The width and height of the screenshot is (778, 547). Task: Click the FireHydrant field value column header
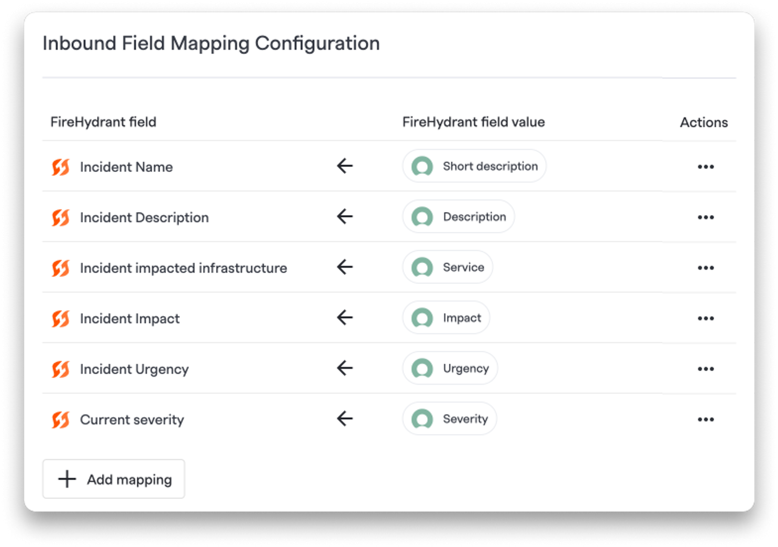pos(473,122)
